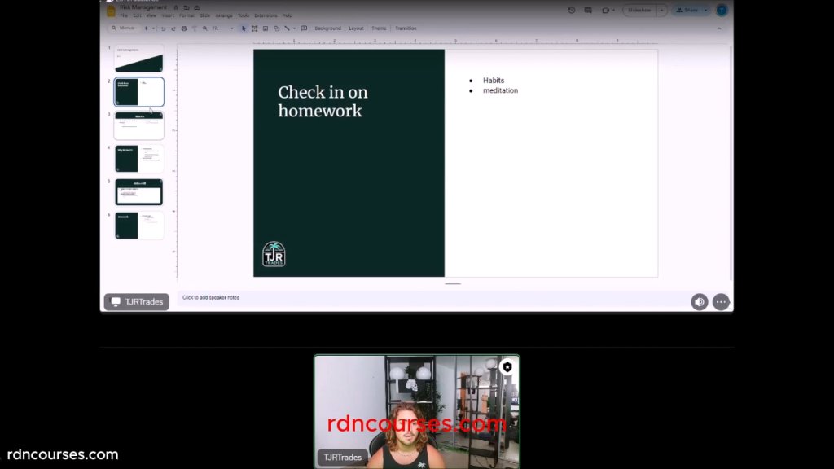Screen dimensions: 834x469
Task: Expand the Share options dropdown arrow
Action: tap(706, 10)
